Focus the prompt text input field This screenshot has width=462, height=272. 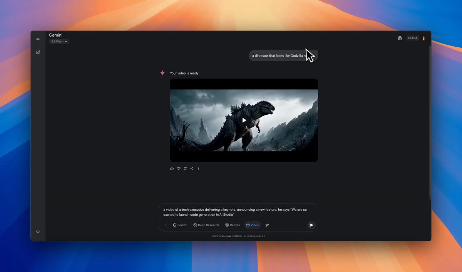tap(238, 212)
